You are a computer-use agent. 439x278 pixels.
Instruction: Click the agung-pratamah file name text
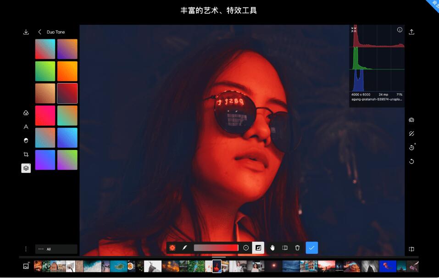coord(377,99)
